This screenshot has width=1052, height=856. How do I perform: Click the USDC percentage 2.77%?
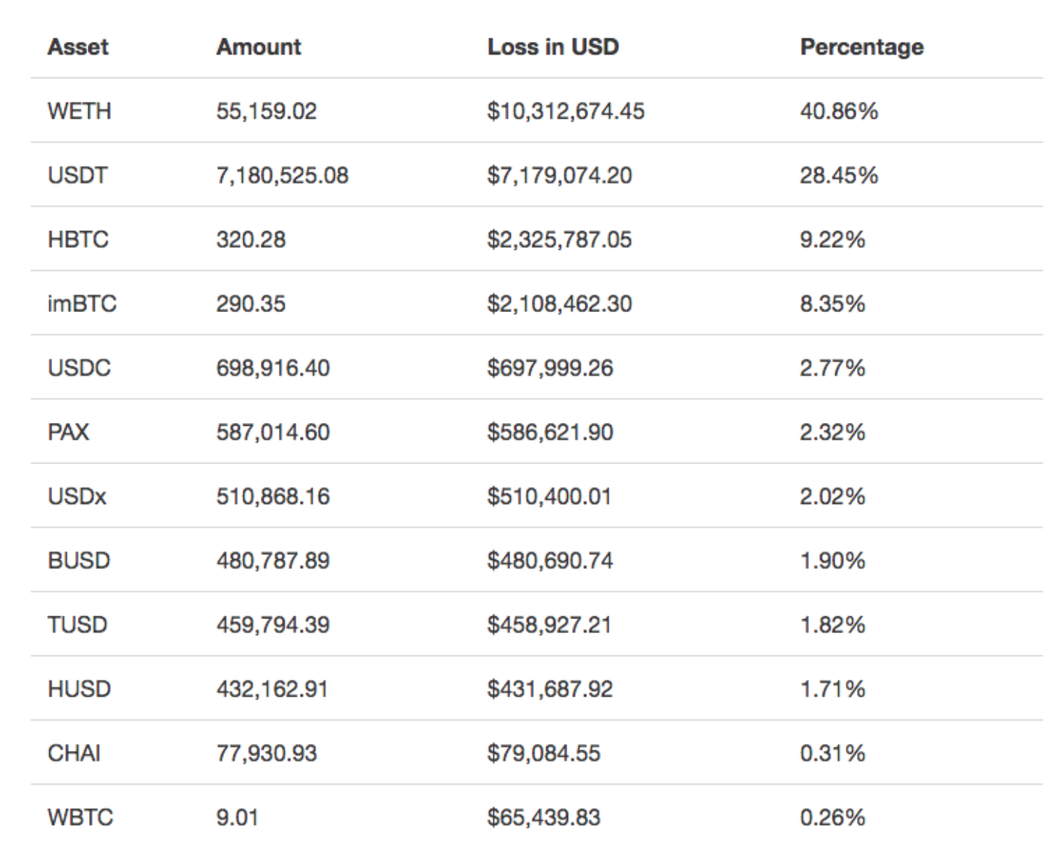coord(832,368)
